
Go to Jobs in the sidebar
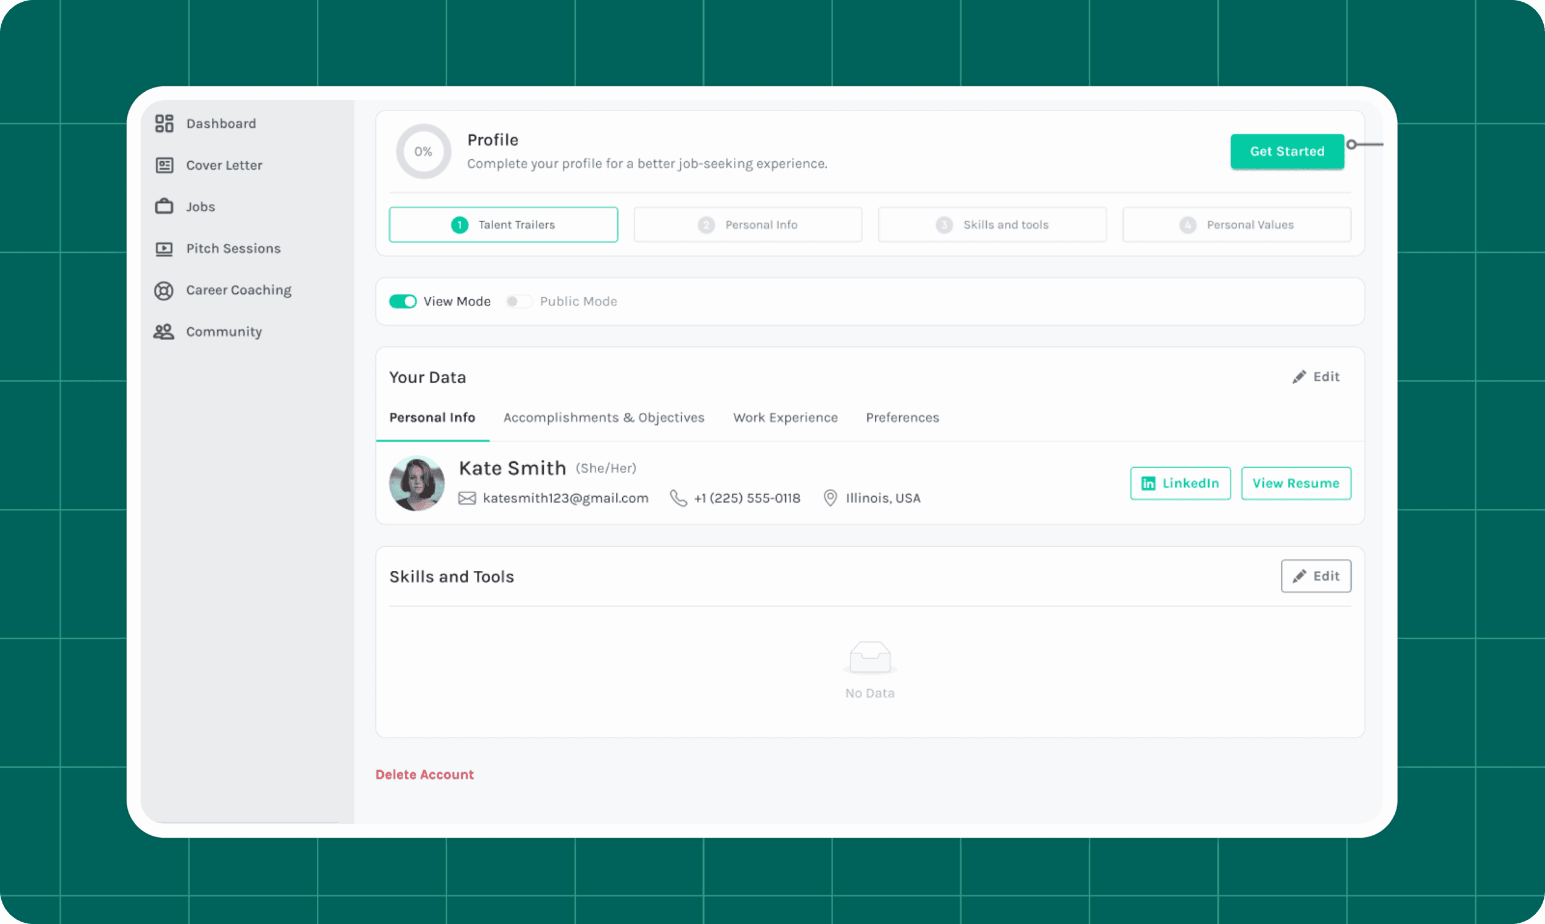[200, 207]
